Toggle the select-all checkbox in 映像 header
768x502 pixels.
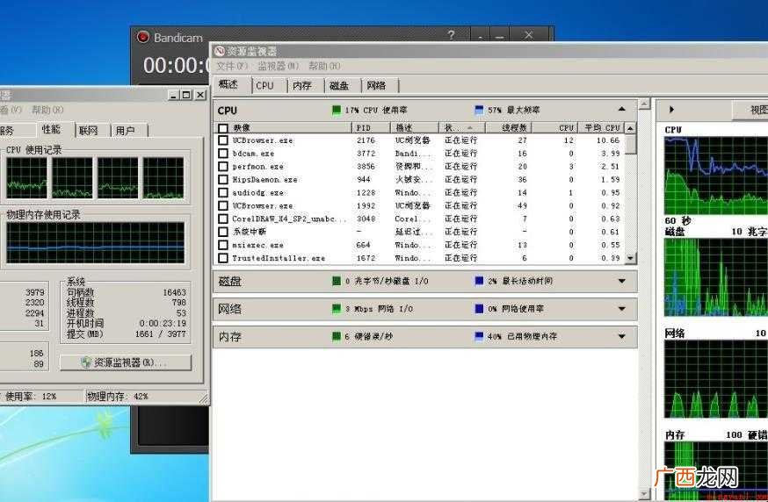pos(223,128)
